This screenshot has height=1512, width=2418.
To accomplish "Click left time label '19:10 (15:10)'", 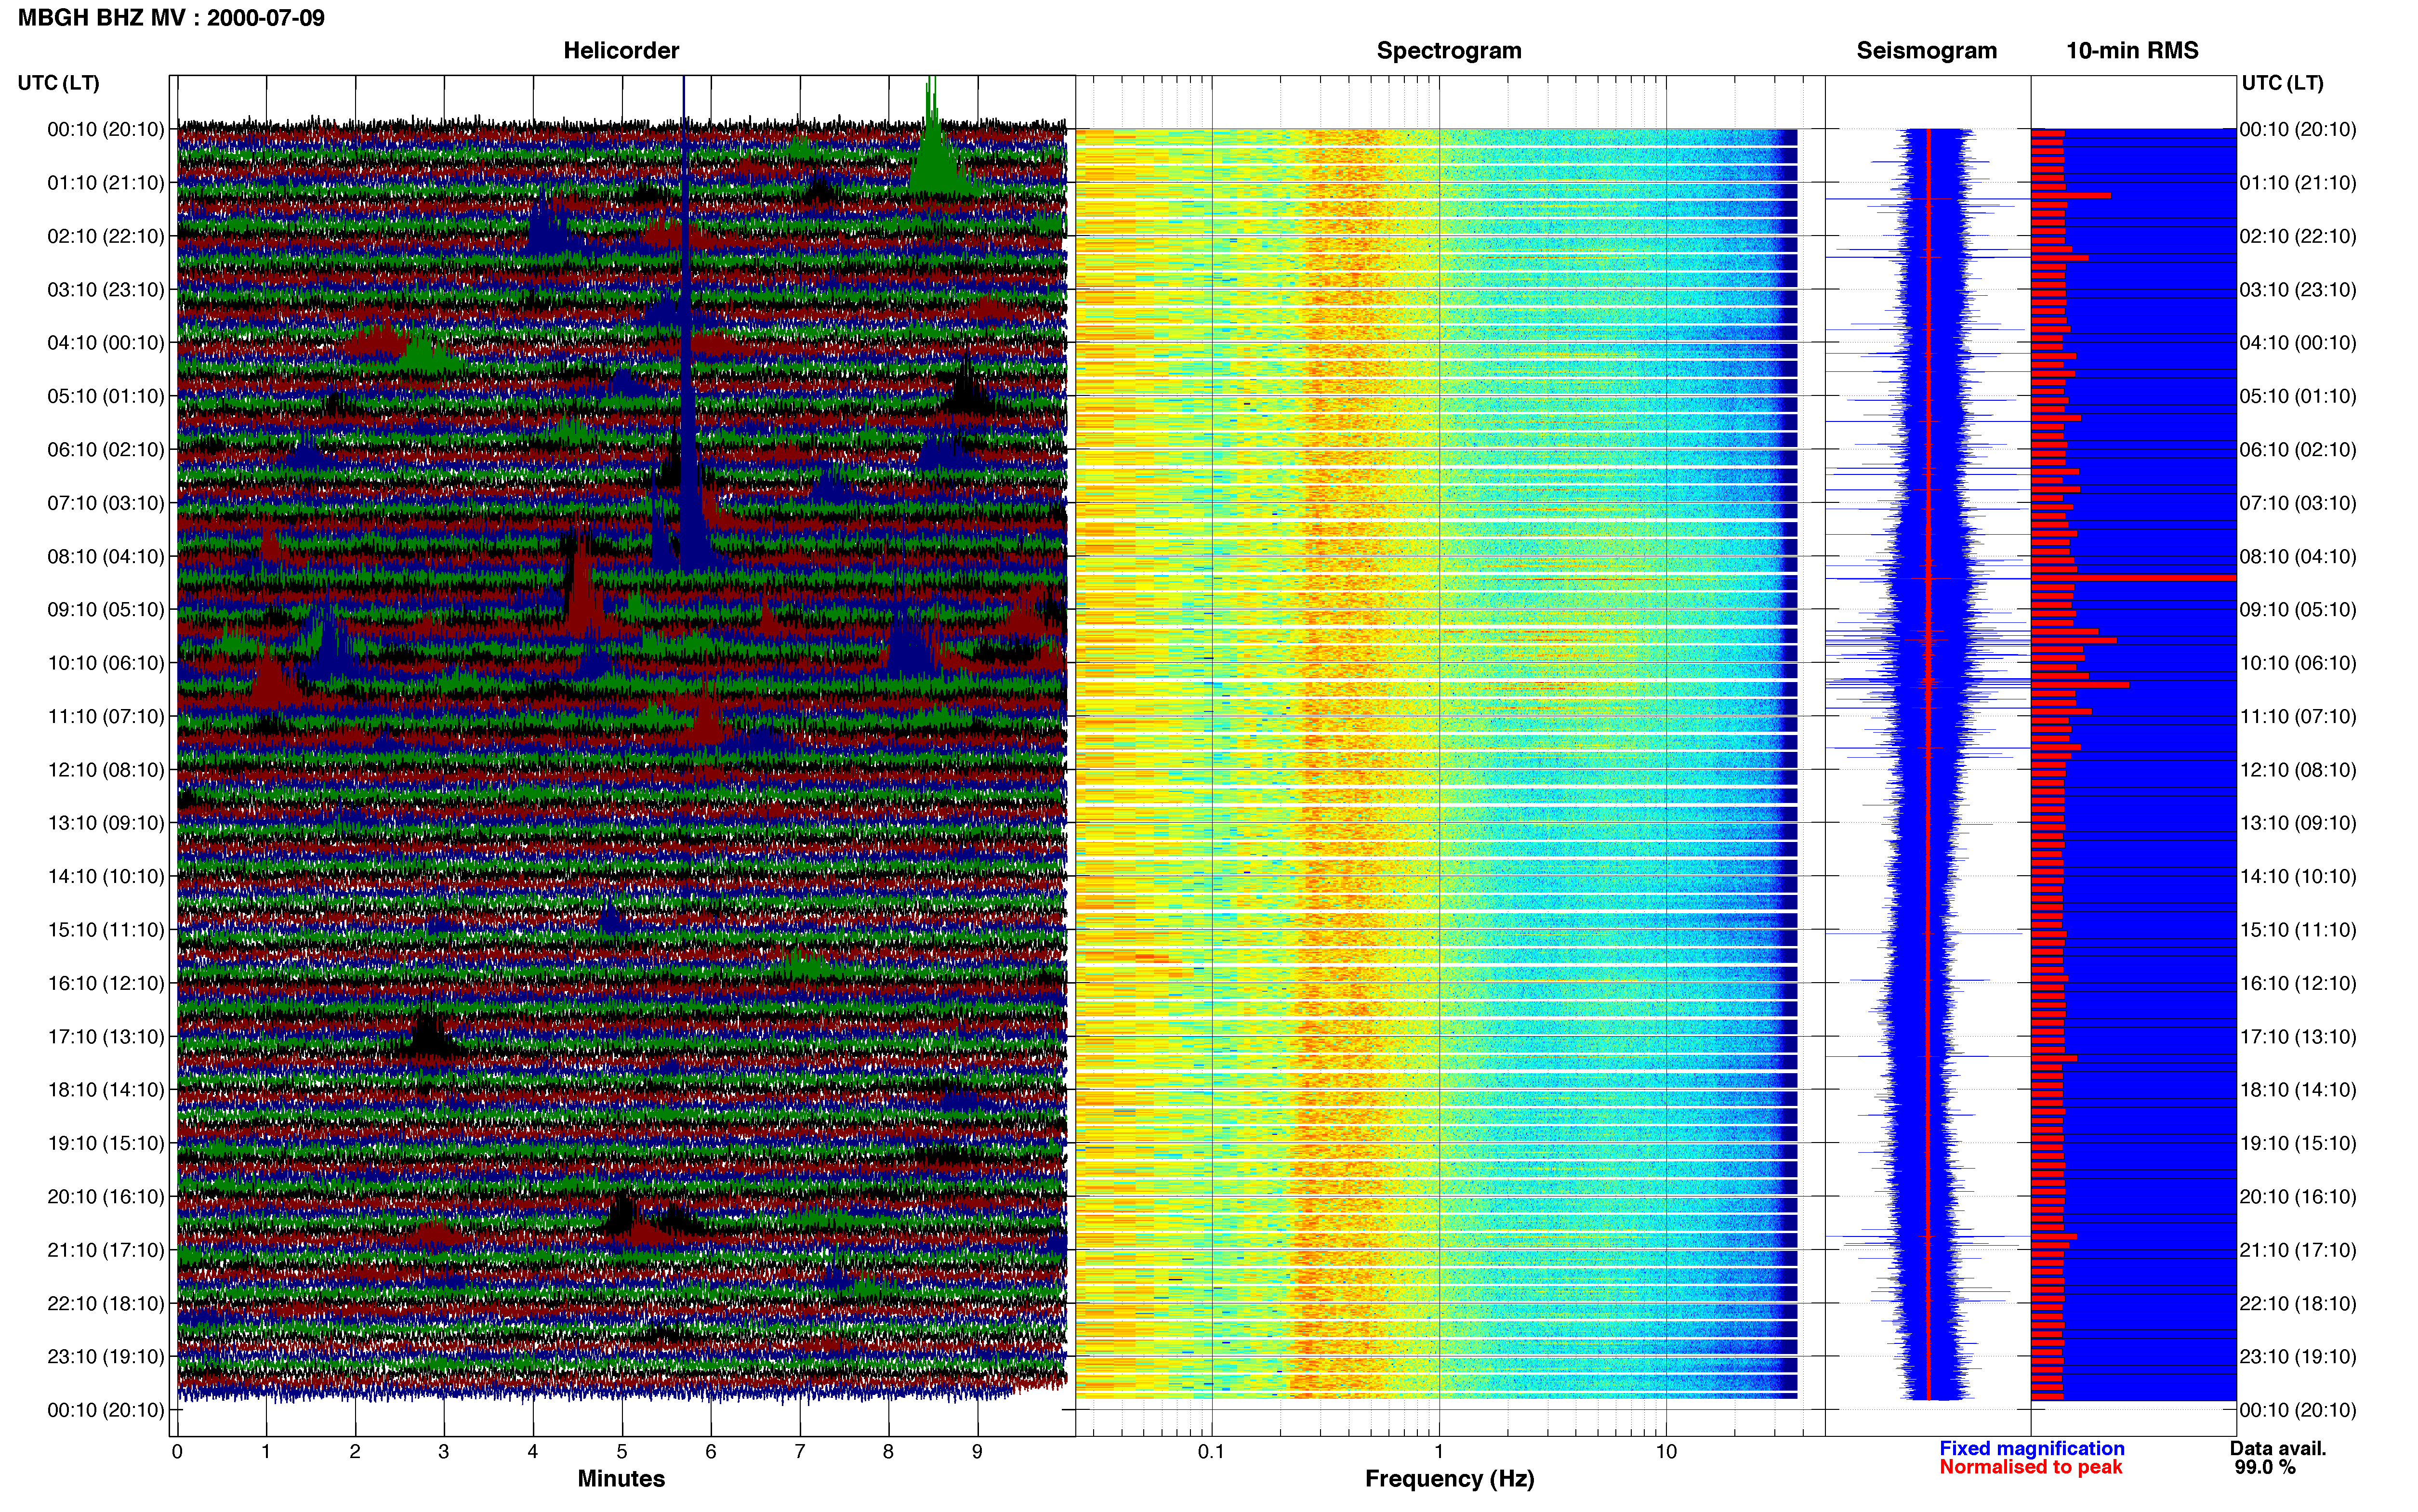I will click(106, 1143).
